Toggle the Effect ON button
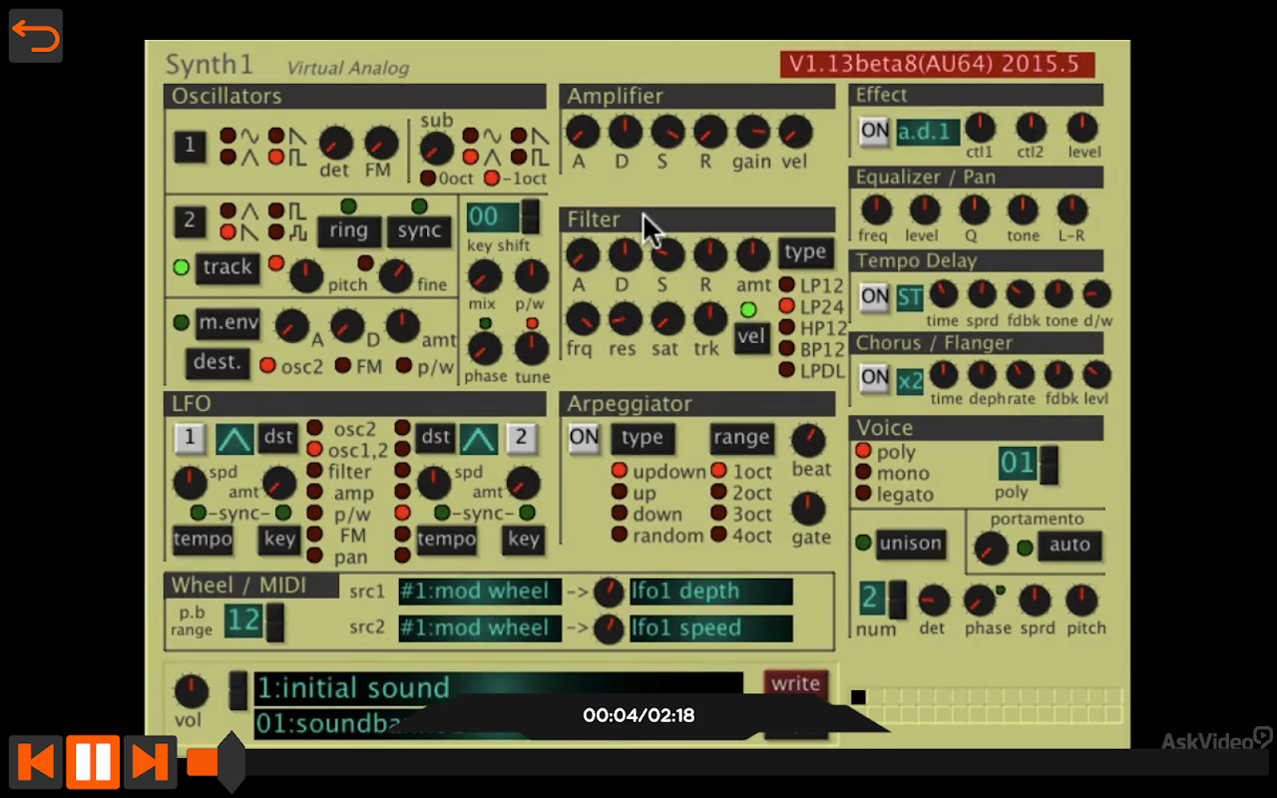1277x798 pixels. point(875,131)
